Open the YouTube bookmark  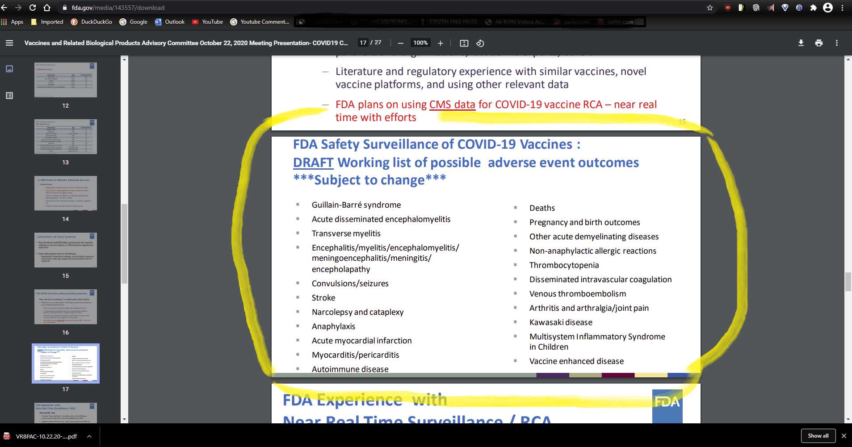coord(208,22)
